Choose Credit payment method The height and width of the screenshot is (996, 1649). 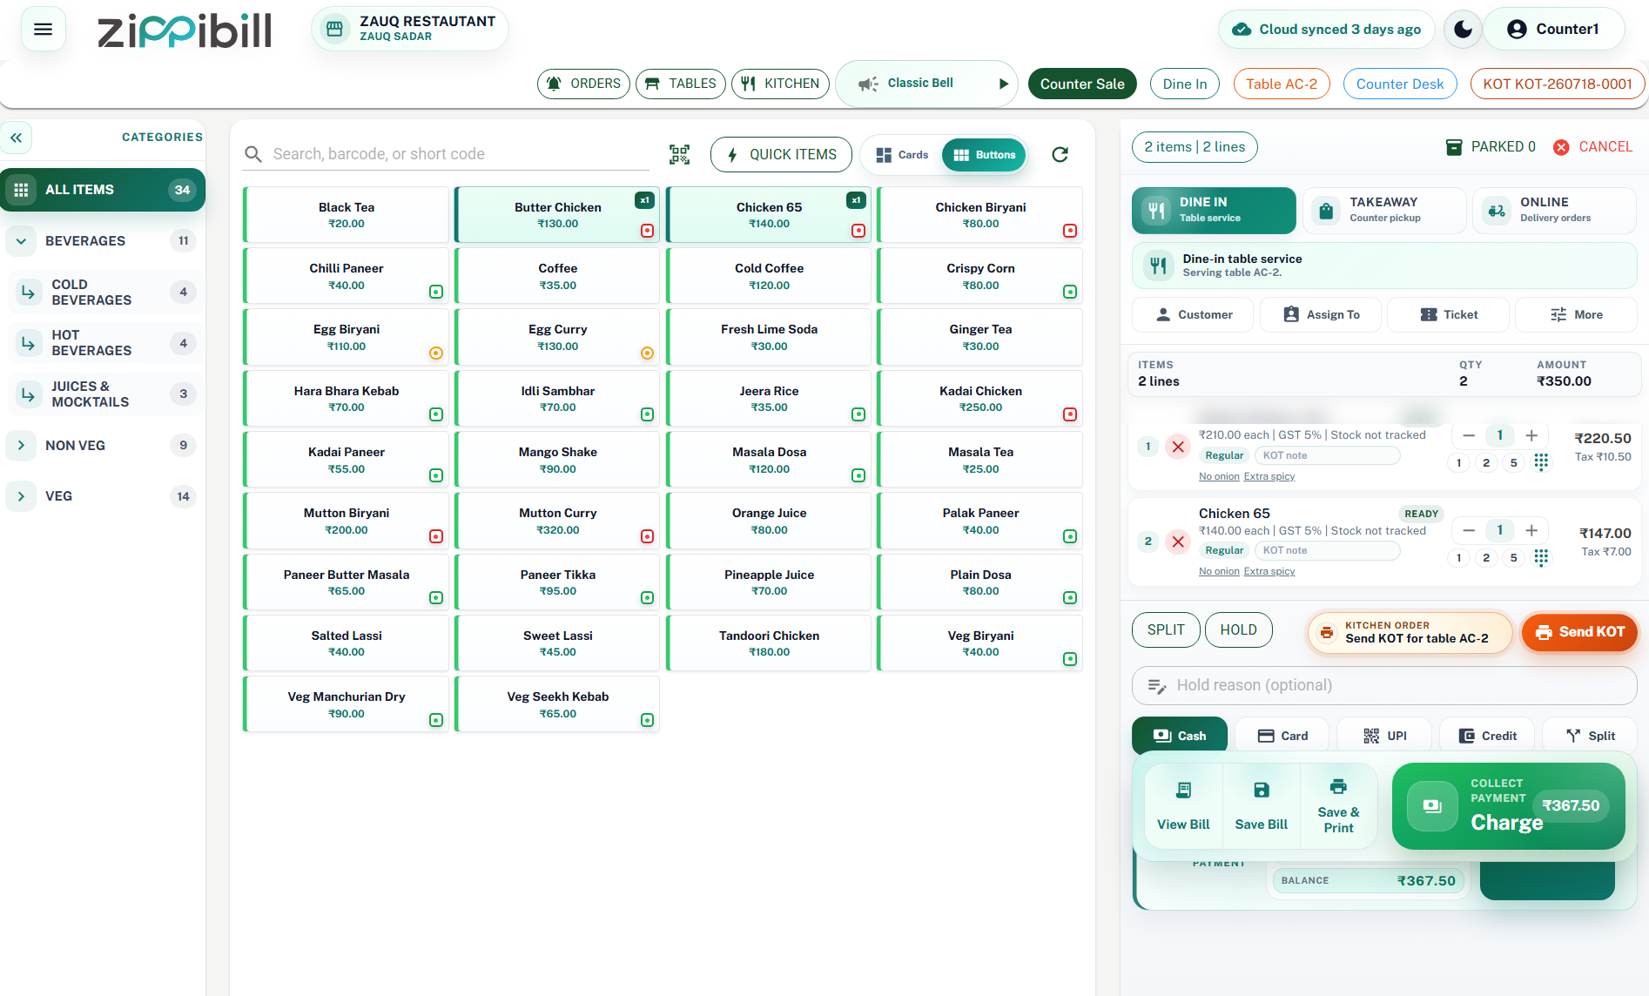(1487, 736)
